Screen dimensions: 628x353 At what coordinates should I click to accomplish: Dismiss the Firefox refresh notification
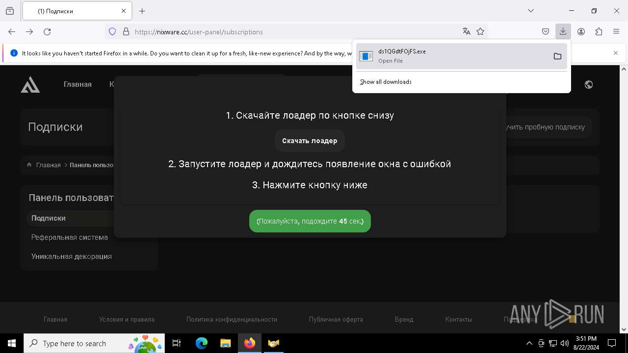(616, 53)
